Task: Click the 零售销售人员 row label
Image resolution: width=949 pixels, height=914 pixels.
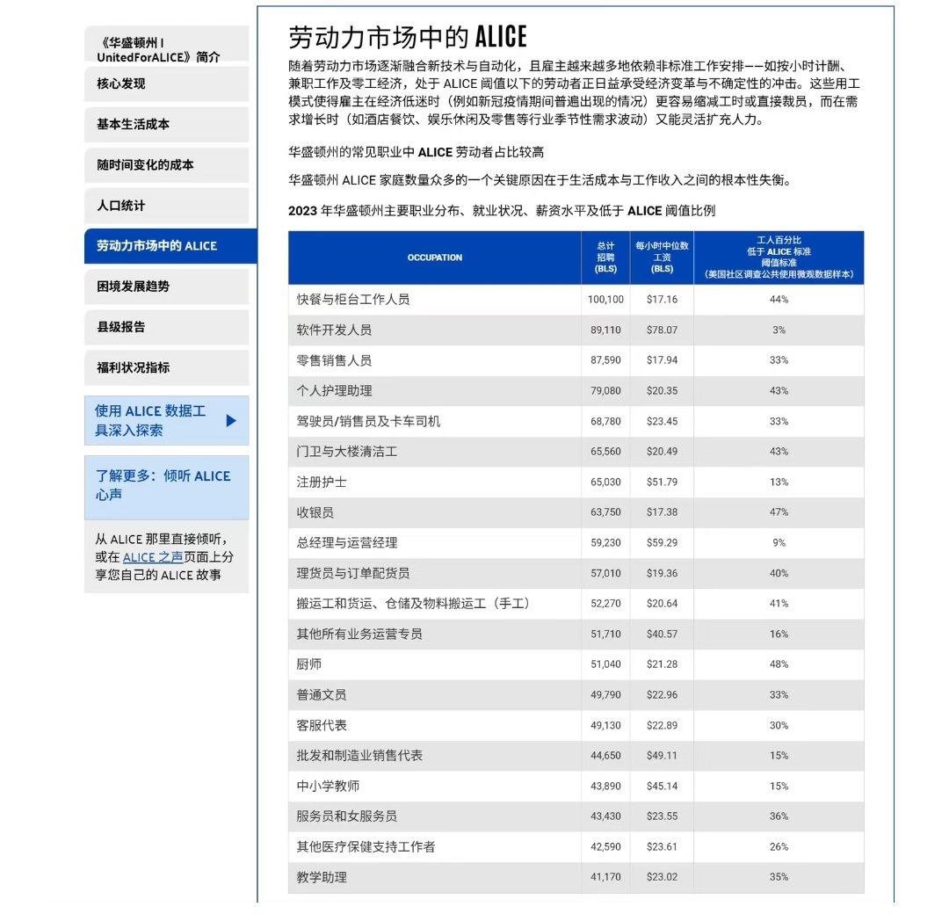Action: (334, 360)
